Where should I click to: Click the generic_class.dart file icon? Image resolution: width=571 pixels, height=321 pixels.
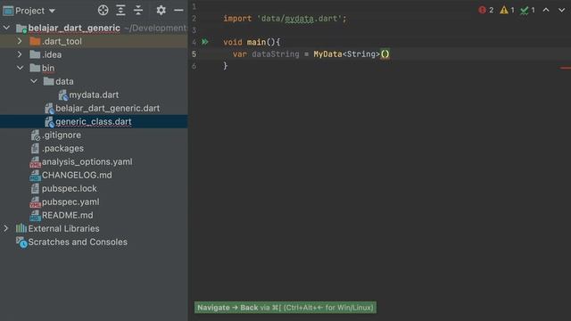point(49,122)
